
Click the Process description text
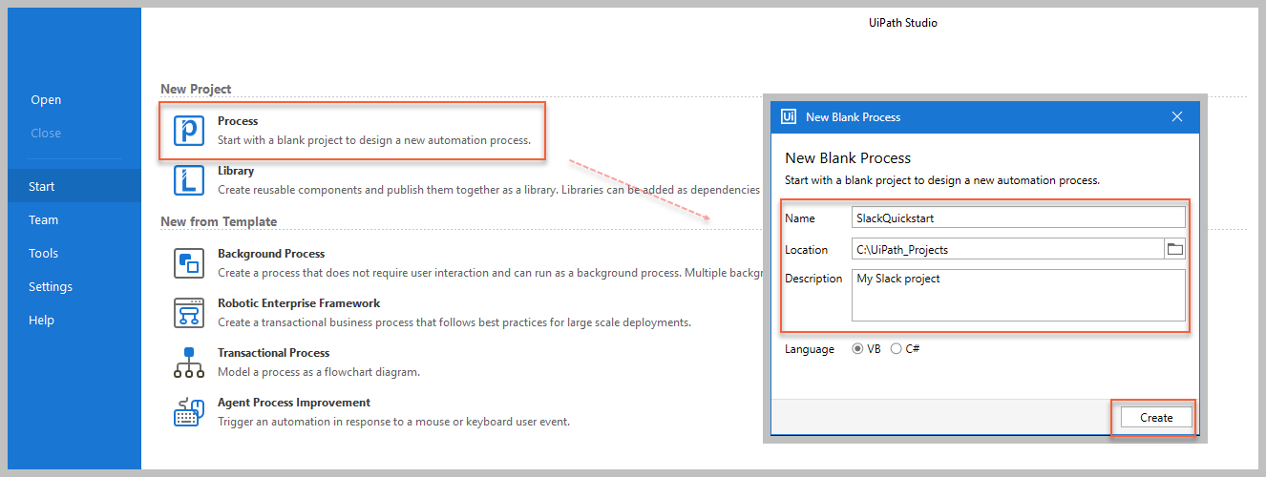[x=374, y=140]
